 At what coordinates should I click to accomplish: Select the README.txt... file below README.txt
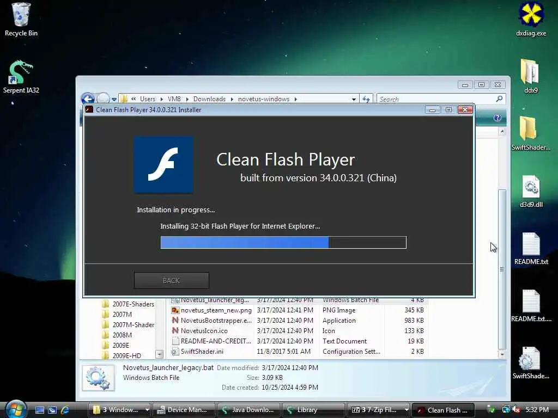pyautogui.click(x=531, y=305)
